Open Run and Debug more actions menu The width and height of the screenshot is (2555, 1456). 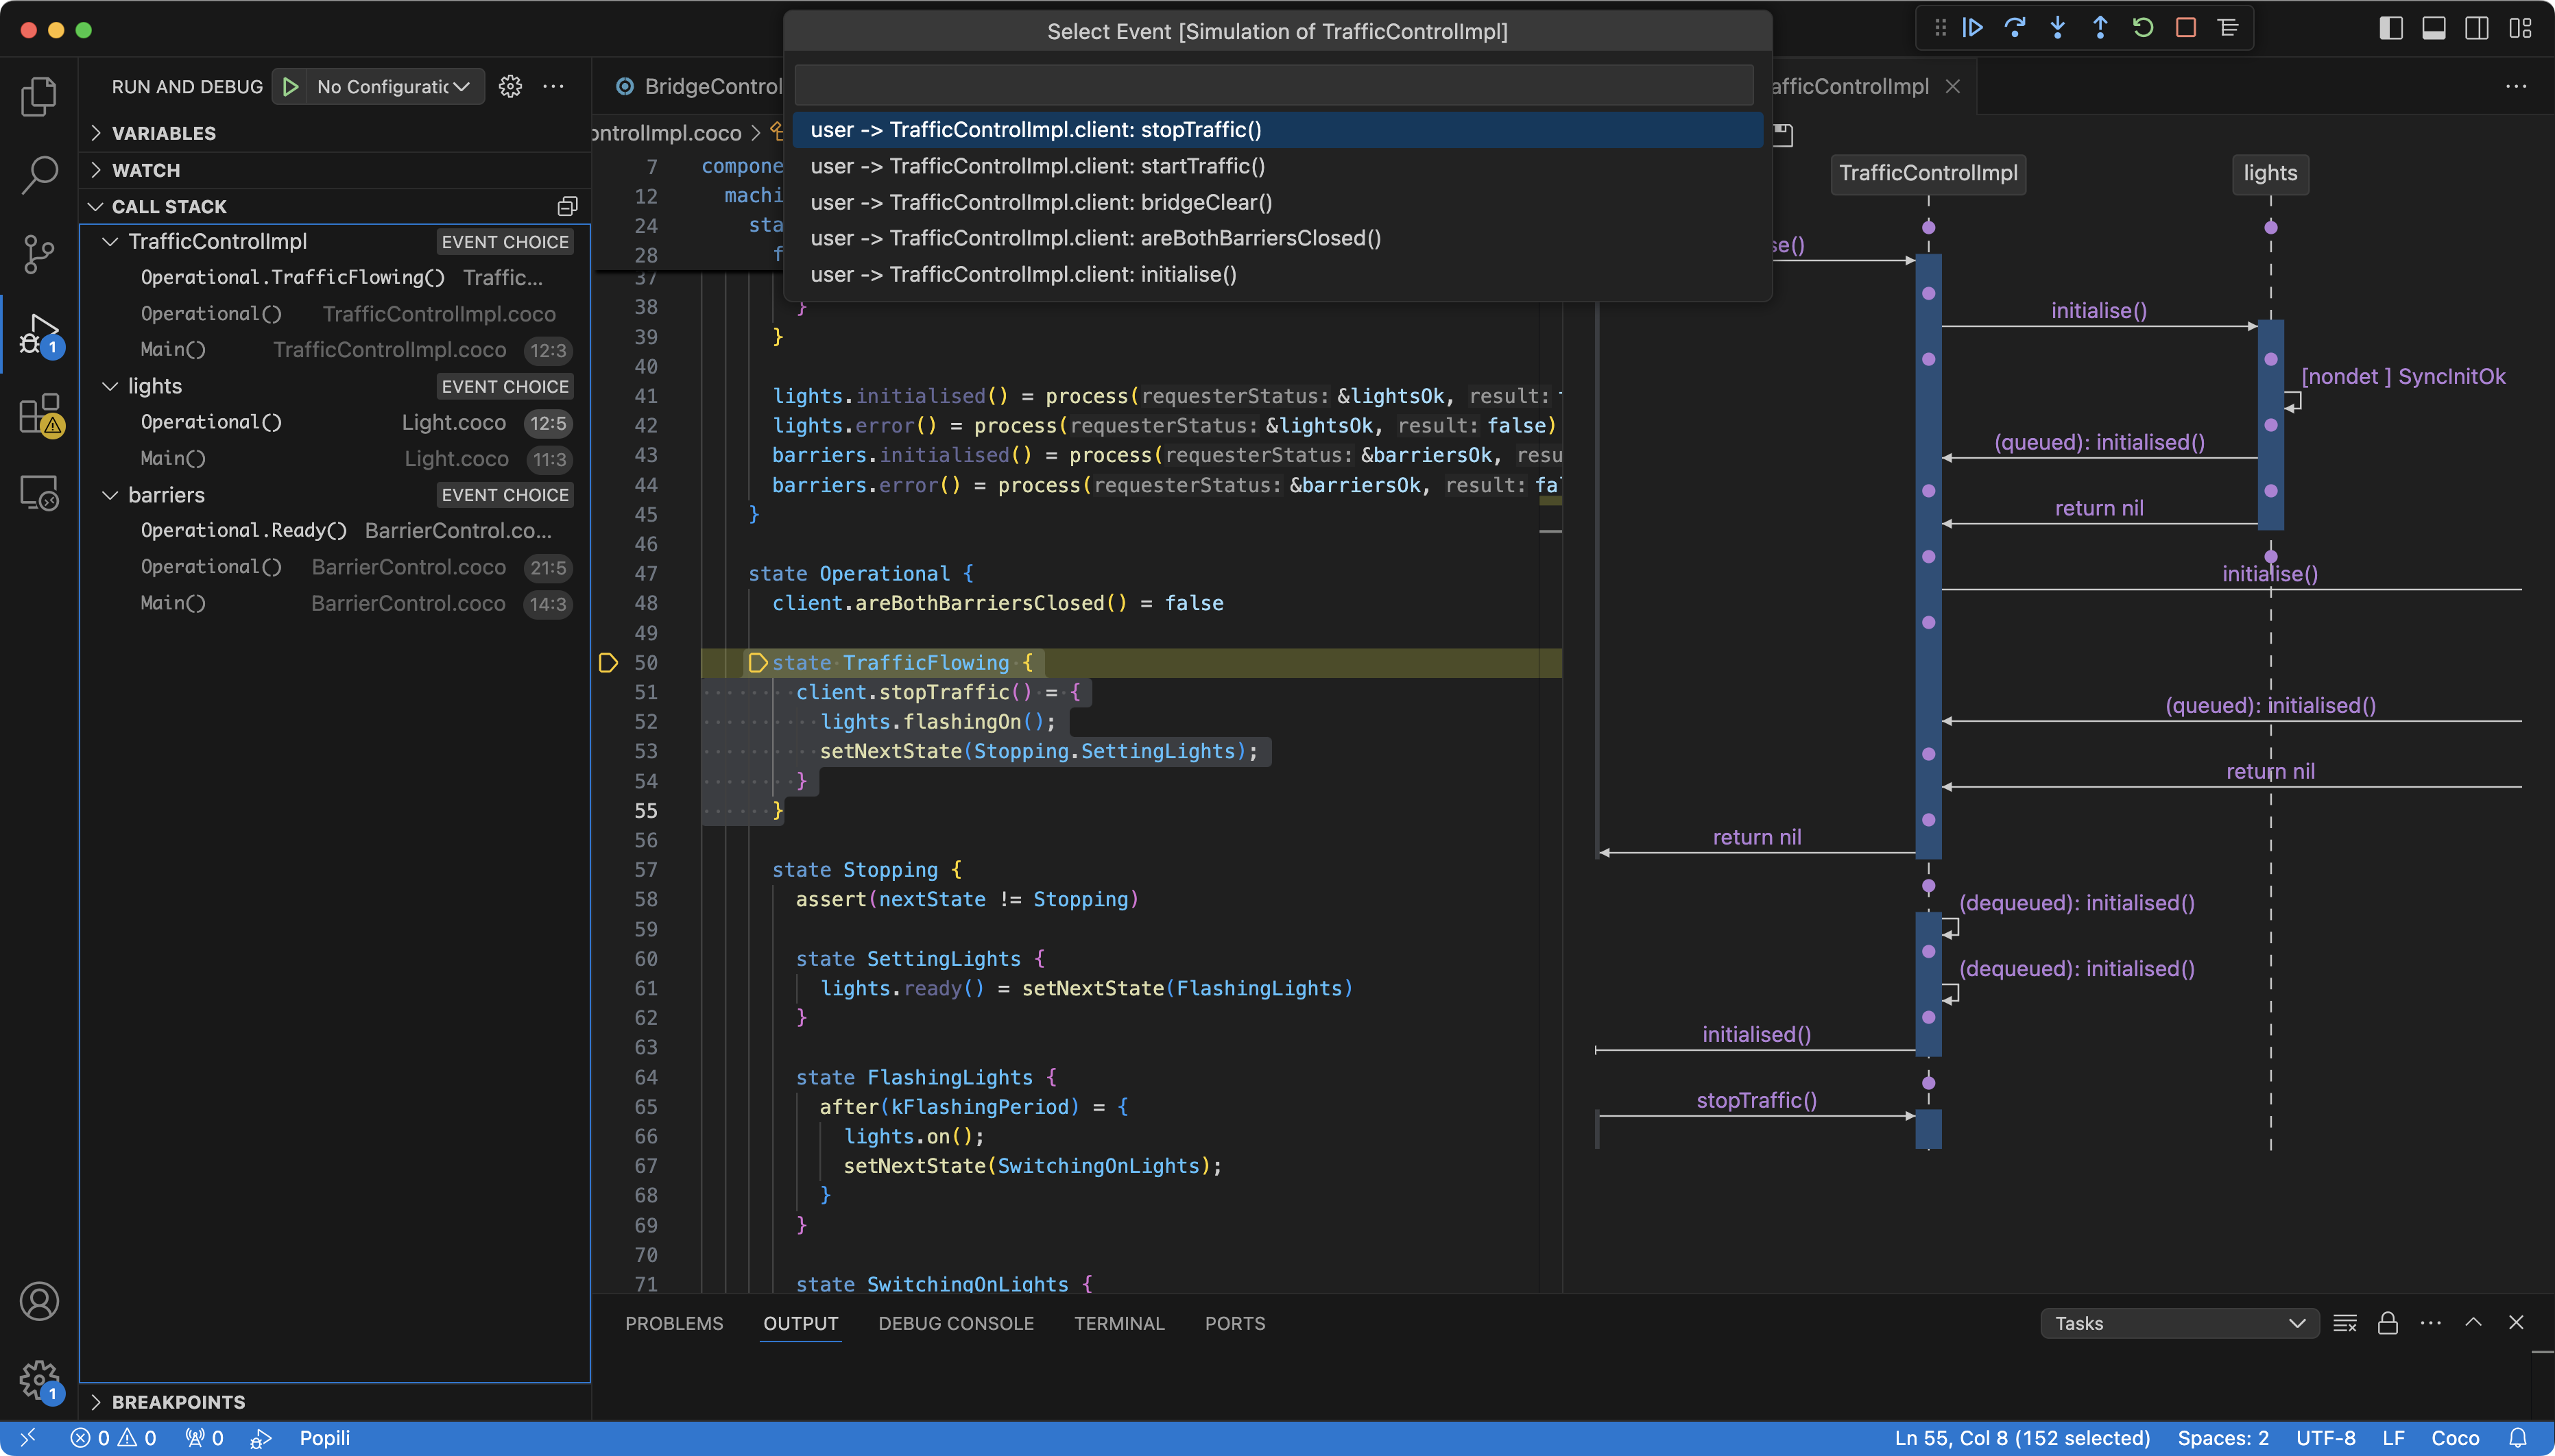(553, 87)
